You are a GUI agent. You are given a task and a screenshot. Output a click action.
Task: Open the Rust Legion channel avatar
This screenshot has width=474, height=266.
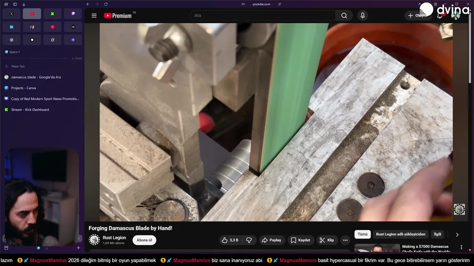pyautogui.click(x=94, y=240)
